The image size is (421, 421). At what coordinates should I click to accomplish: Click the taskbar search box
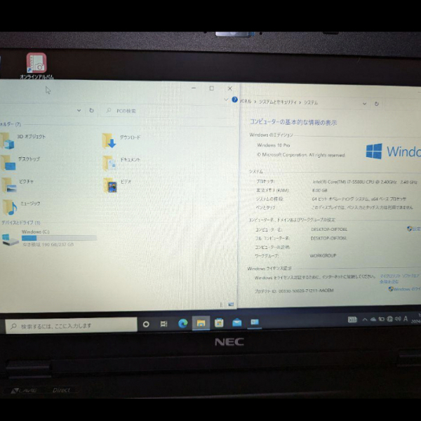71,326
